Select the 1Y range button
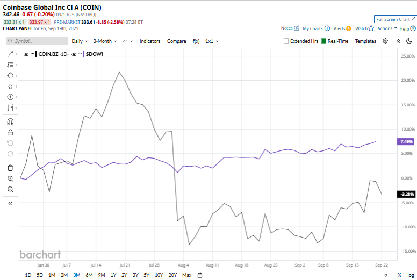The height and width of the screenshot is (280, 417). point(113,275)
